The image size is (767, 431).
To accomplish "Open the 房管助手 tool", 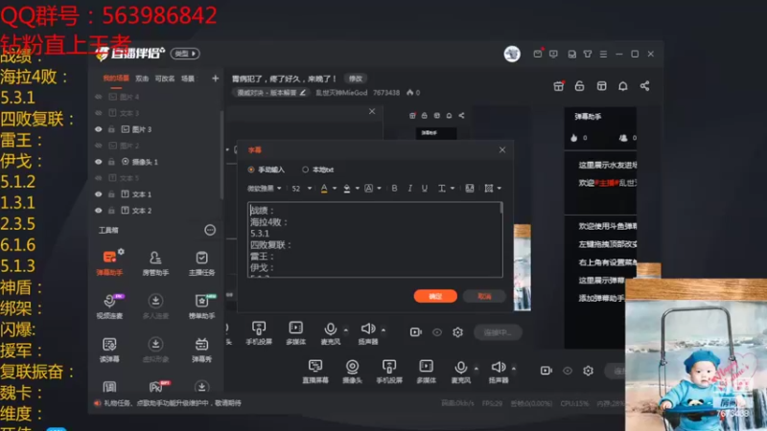I will point(155,262).
